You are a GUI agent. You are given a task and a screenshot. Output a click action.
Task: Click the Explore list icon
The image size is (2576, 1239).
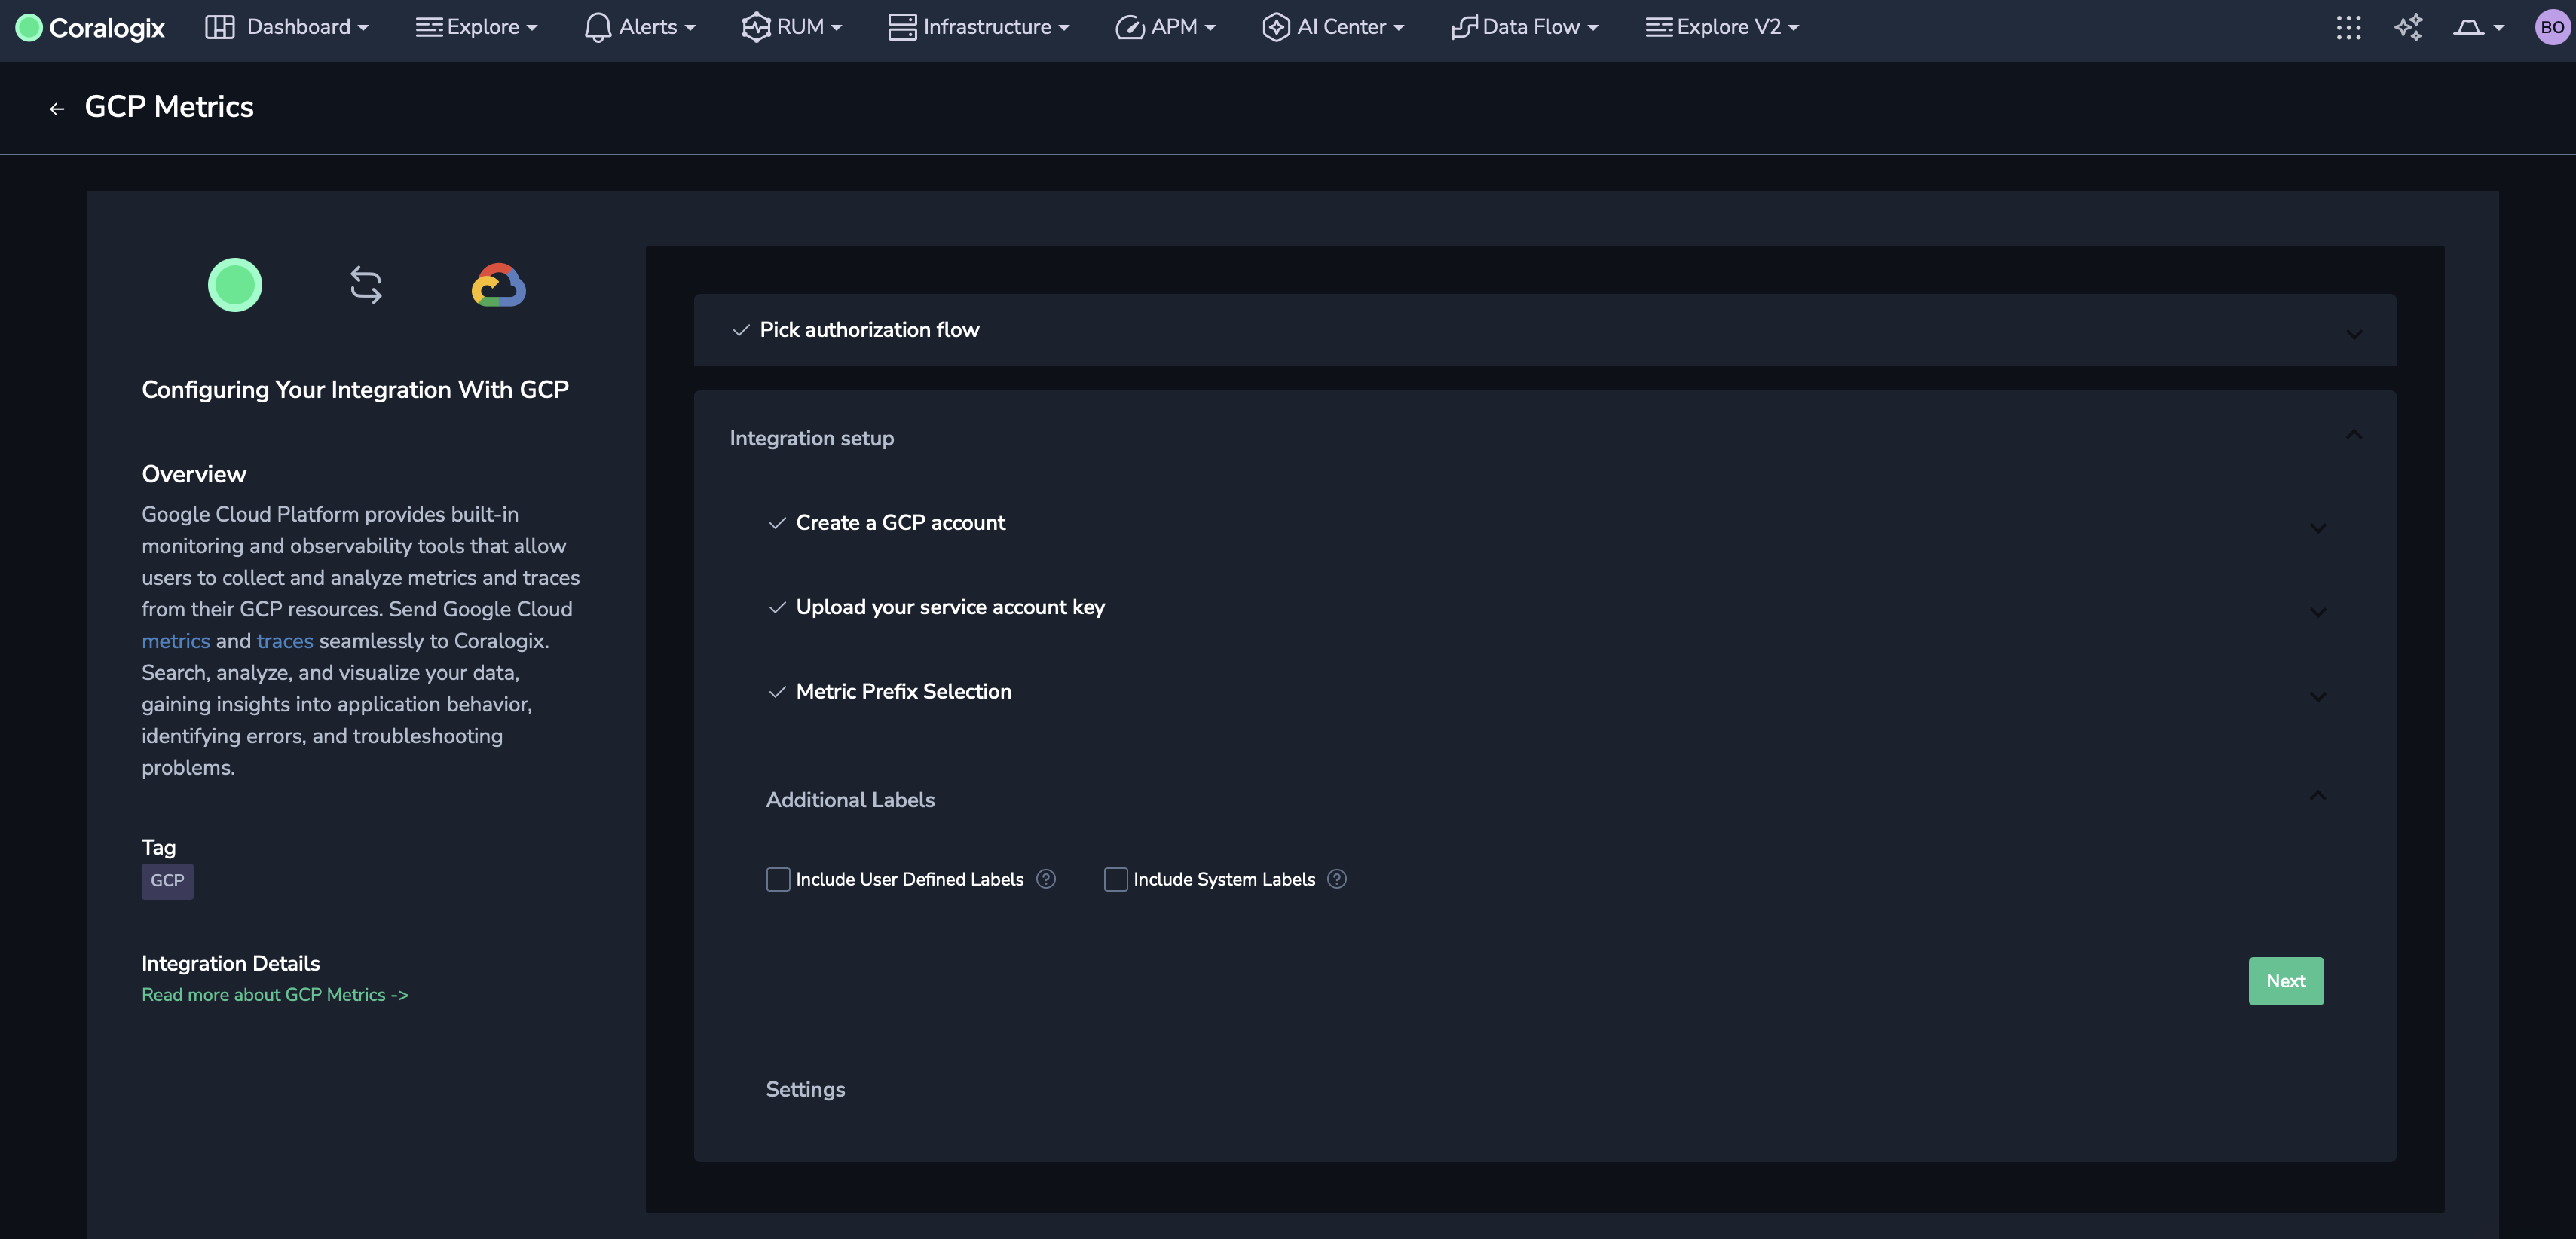coord(429,27)
